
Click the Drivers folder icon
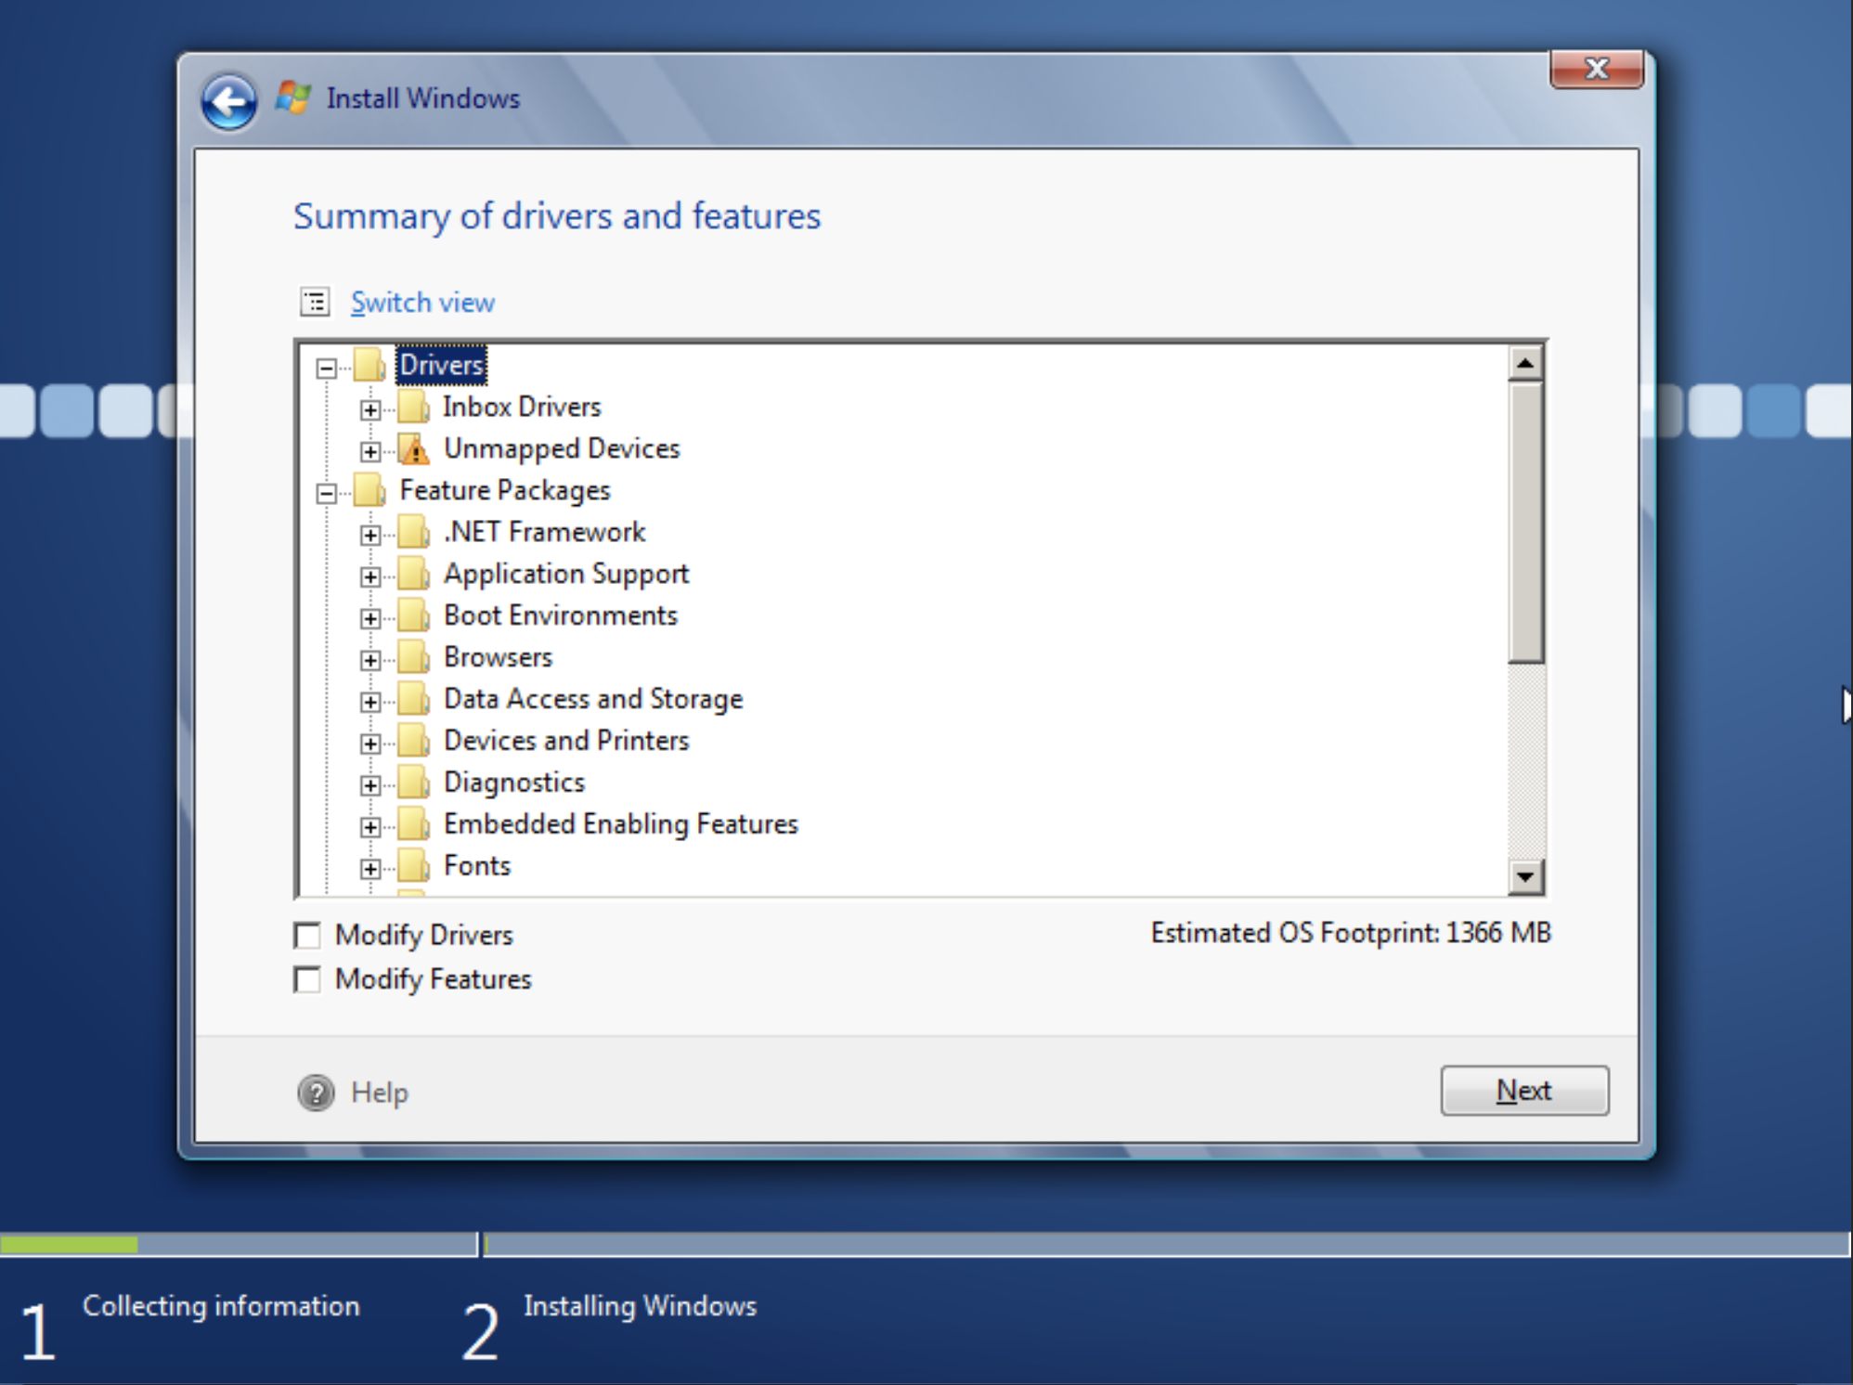pos(369,366)
